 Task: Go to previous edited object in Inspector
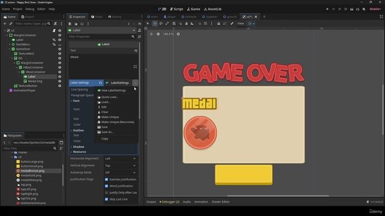(129, 24)
